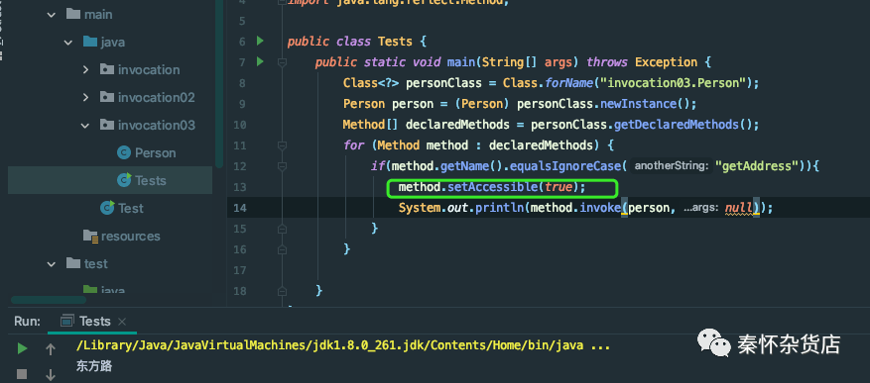Collapse the test folder
Image resolution: width=870 pixels, height=383 pixels.
click(52, 264)
